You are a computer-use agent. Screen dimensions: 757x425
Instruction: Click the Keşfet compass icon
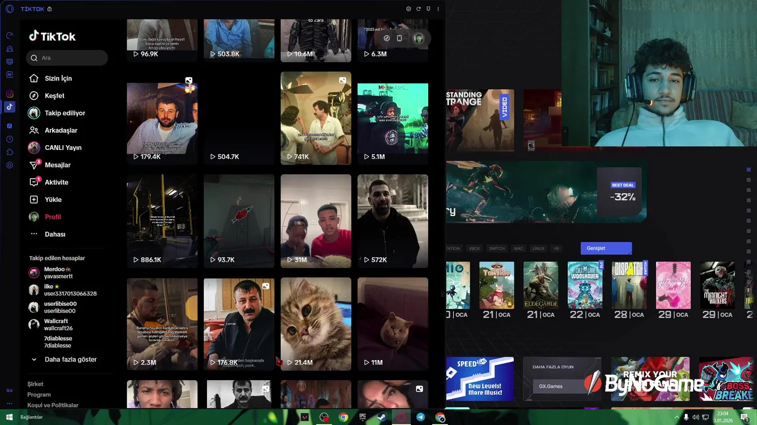(x=34, y=96)
